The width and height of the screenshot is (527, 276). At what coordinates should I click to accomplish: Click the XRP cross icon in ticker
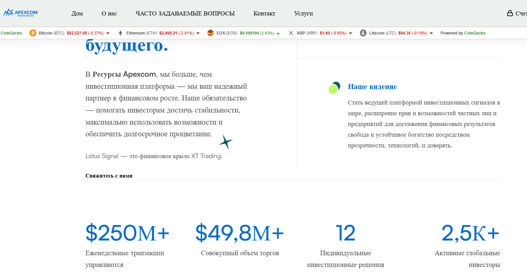pyautogui.click(x=291, y=33)
